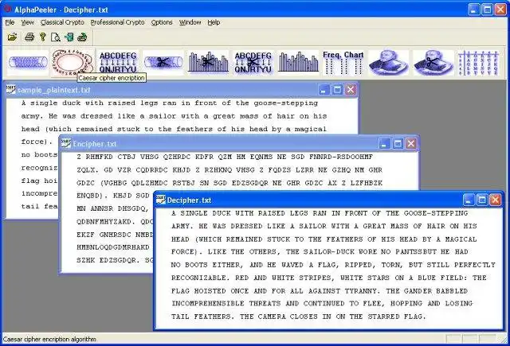Click line 'HEAD (WHICH REMAINED STUCK' in Decipher.txt
Viewport: 510px width, 346px height.
click(x=324, y=239)
